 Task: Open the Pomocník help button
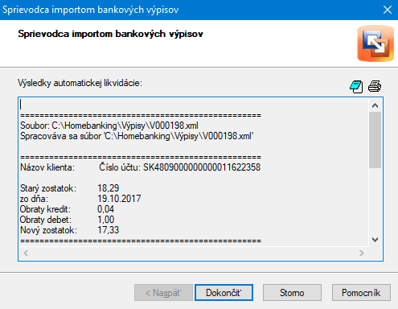pyautogui.click(x=361, y=293)
